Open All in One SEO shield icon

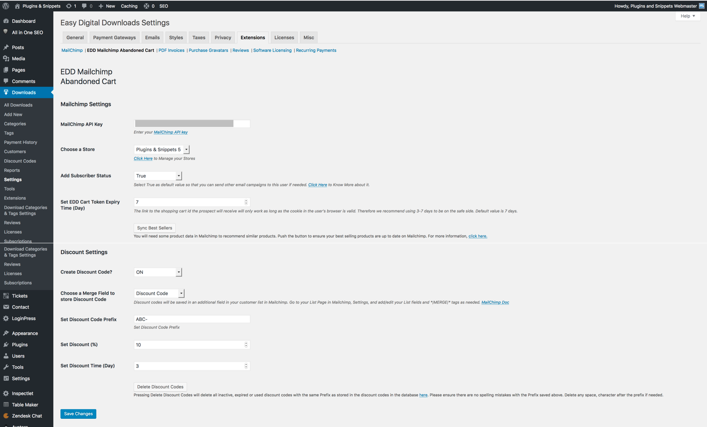(6, 32)
